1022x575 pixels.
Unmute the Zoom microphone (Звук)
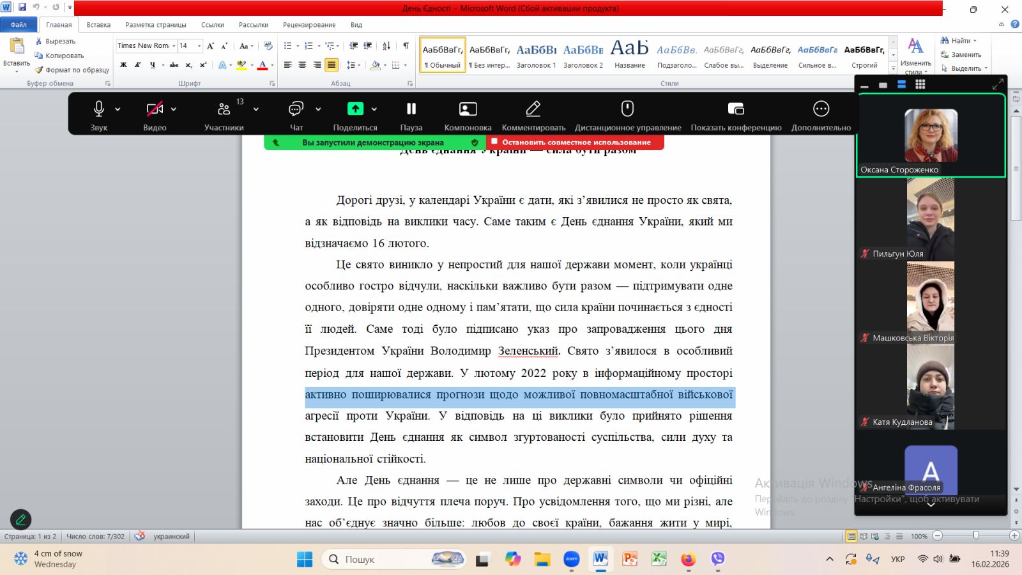coord(99,109)
